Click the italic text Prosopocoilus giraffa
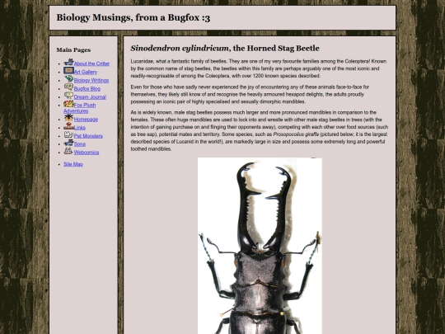The height and width of the screenshot is (334, 445). pos(296,134)
